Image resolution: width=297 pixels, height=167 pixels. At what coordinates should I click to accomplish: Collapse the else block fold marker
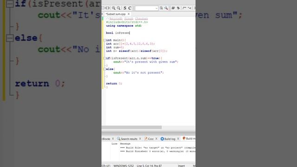pos(104,69)
